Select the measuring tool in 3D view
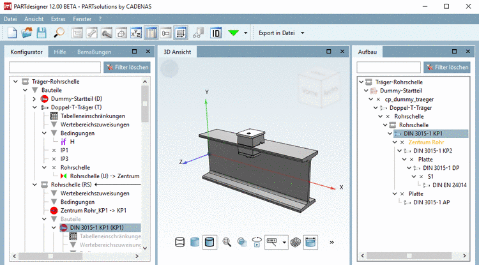Viewport: 479px width, 265px height. (272, 242)
